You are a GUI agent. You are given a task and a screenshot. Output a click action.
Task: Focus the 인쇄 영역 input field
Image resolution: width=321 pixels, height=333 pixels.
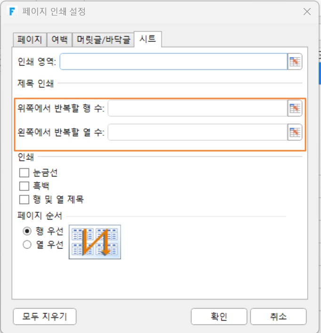click(x=174, y=62)
